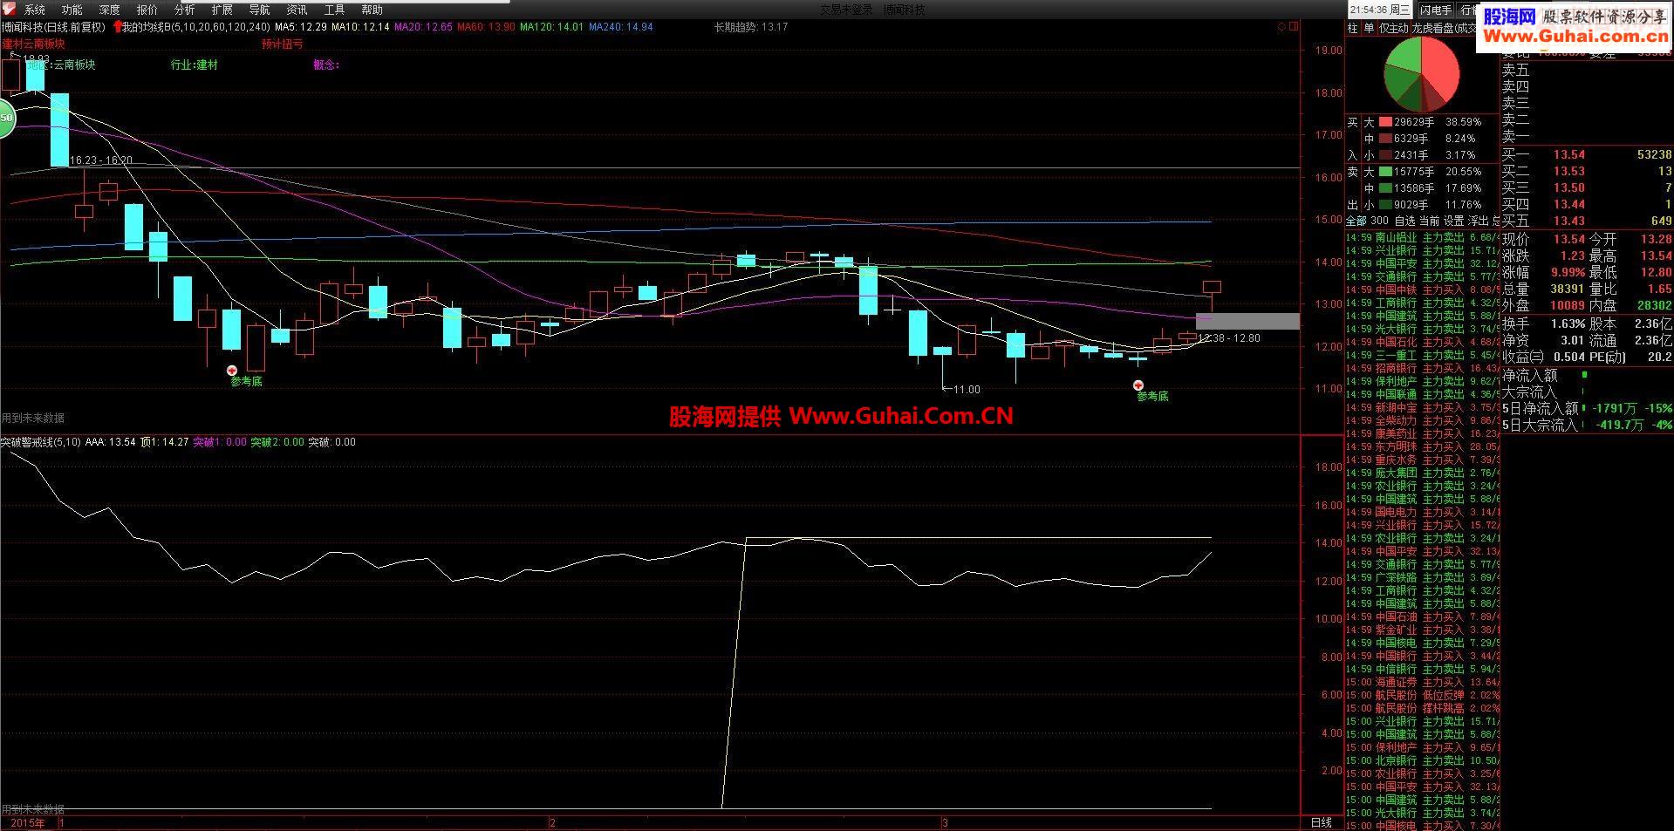Click the 涨幅 9.99% value
This screenshot has width=1674, height=831.
click(1568, 272)
